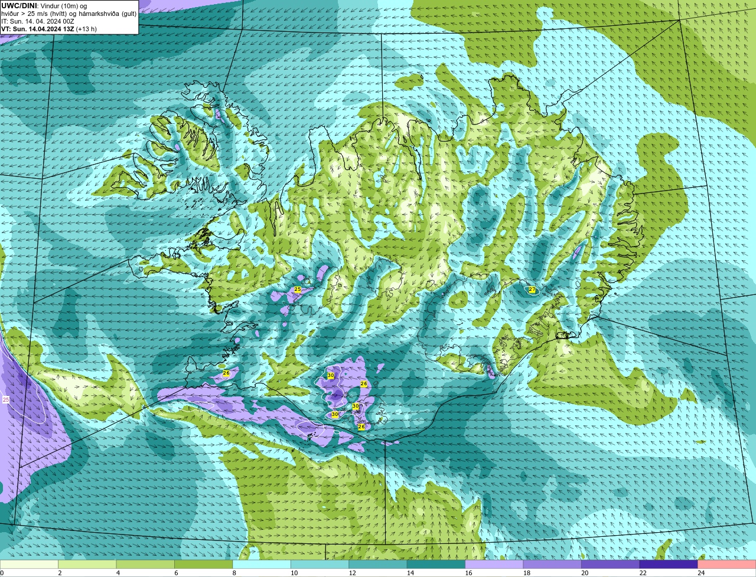Viewport: 756px width, 577px height.
Task: Click the "IT: Sun. 14. 04. 2024 00Z" line
Action: coord(37,21)
